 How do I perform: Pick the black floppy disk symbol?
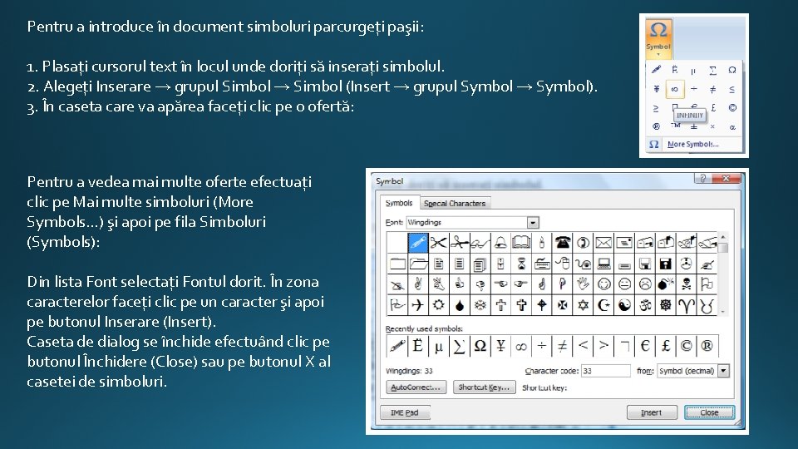click(666, 264)
